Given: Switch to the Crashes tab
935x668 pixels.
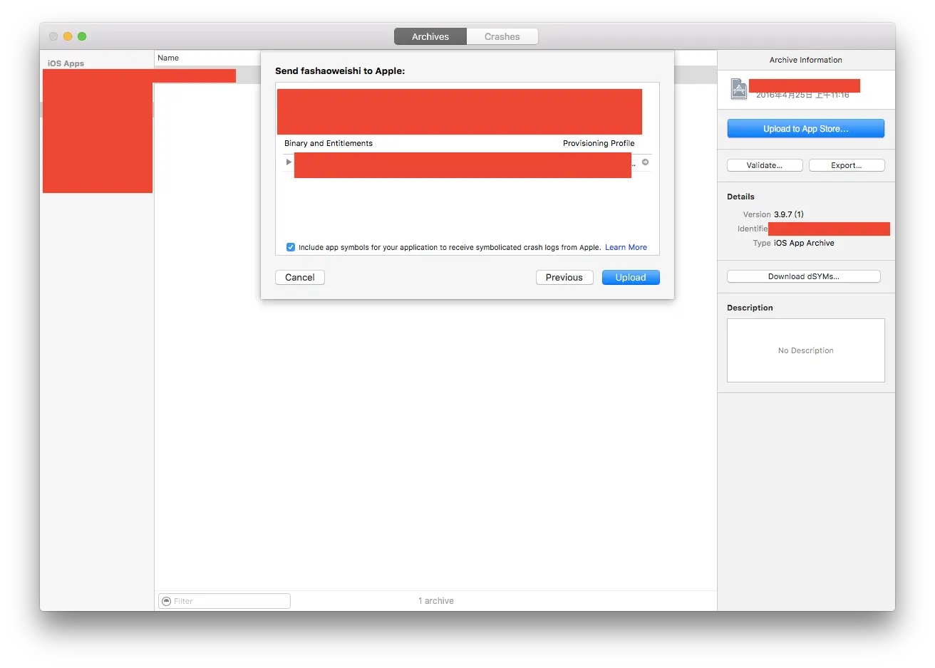Looking at the screenshot, I should tap(502, 36).
